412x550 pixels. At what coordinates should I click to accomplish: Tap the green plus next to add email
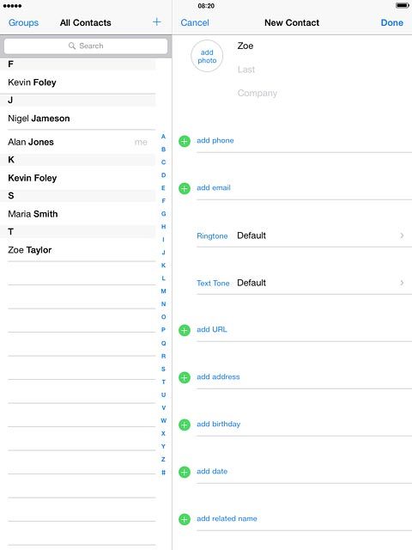tap(185, 188)
